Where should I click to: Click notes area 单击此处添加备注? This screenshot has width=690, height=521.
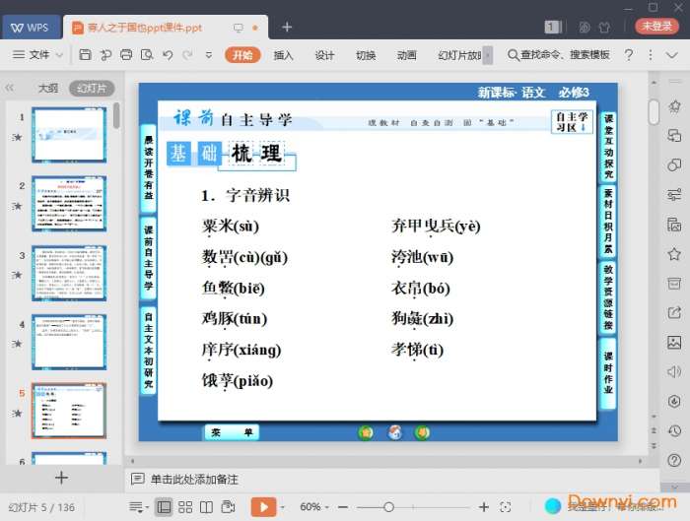point(194,479)
